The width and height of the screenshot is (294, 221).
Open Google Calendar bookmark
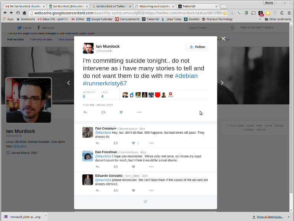[99, 19]
